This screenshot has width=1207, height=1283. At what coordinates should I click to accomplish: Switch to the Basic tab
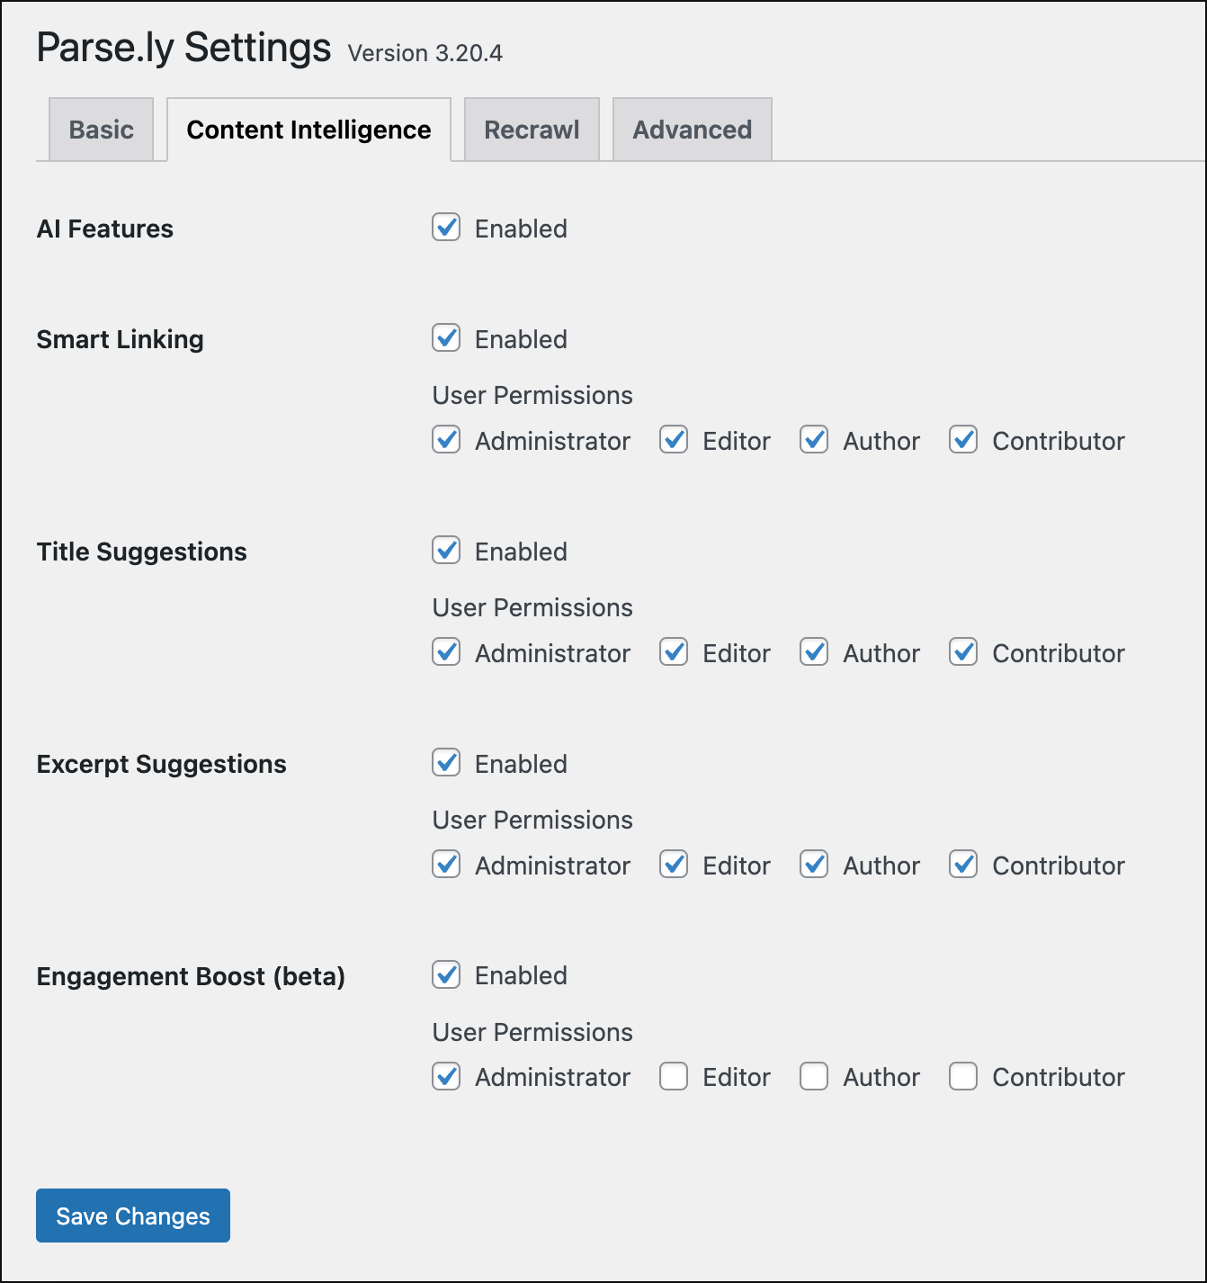click(x=102, y=130)
